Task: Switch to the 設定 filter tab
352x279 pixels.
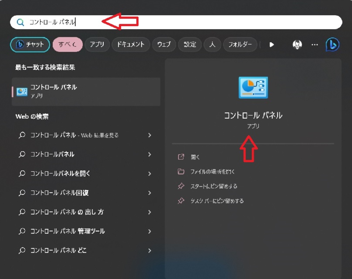Action: coord(190,44)
